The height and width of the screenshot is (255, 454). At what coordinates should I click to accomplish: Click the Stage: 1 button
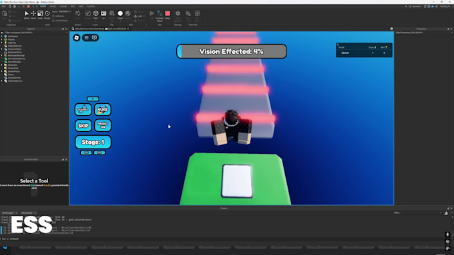click(x=93, y=142)
